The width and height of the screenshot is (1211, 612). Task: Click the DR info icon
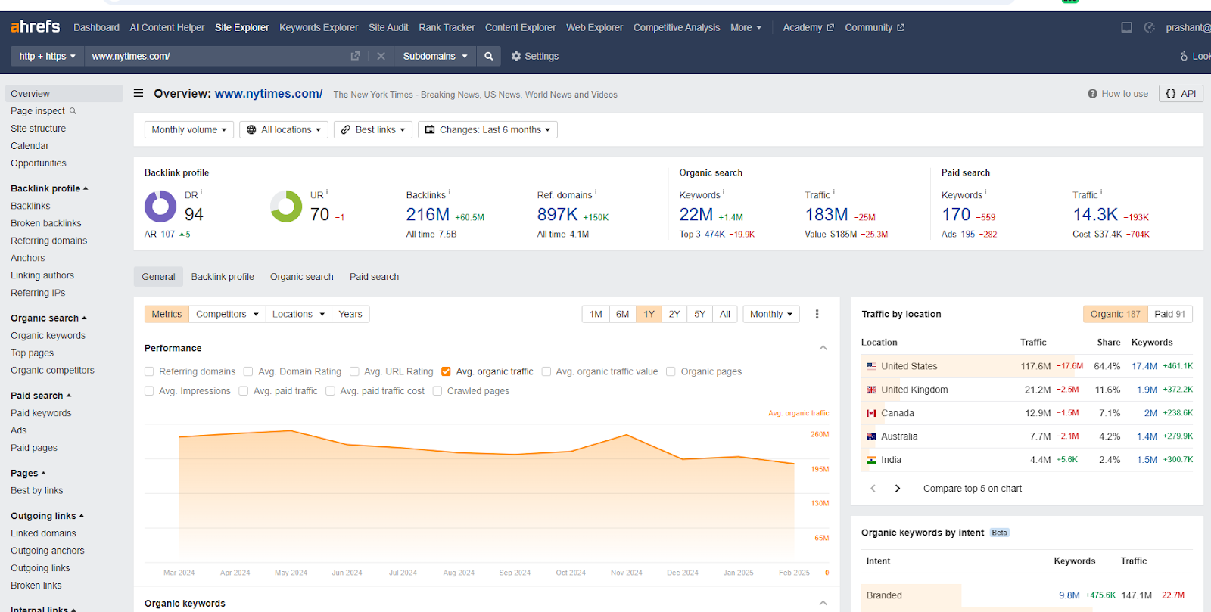click(x=201, y=192)
